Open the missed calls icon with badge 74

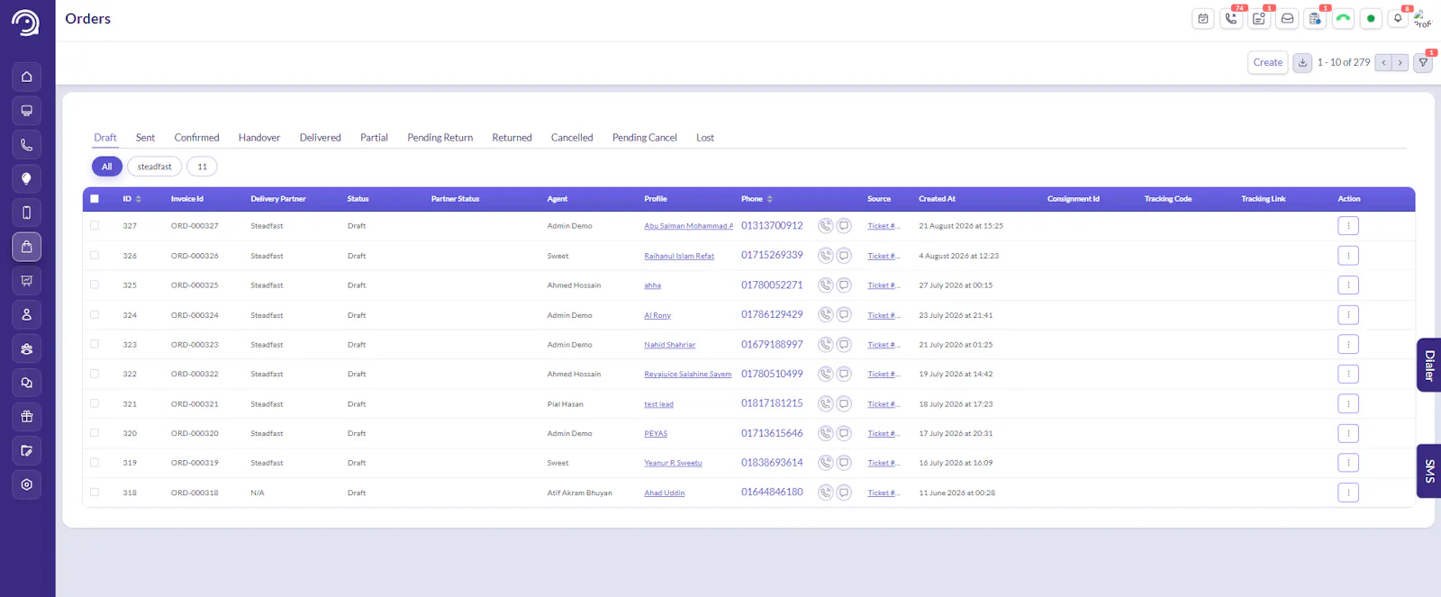(x=1231, y=18)
